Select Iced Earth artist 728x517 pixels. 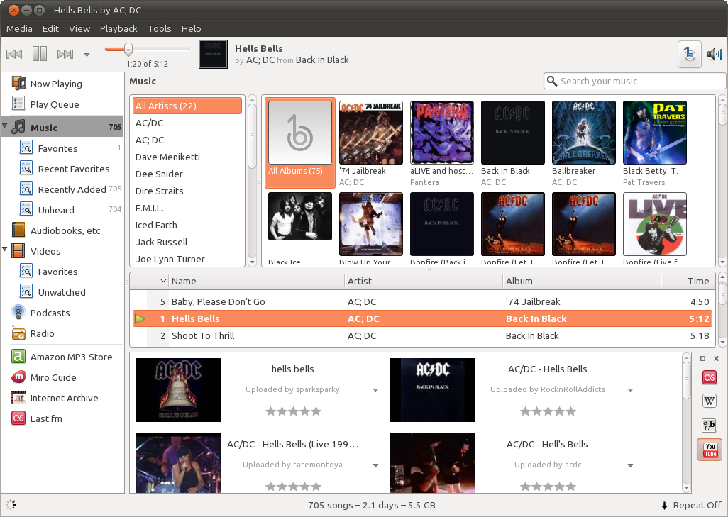tap(187, 225)
